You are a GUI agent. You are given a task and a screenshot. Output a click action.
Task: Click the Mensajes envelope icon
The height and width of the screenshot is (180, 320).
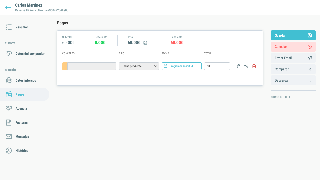tap(9, 137)
